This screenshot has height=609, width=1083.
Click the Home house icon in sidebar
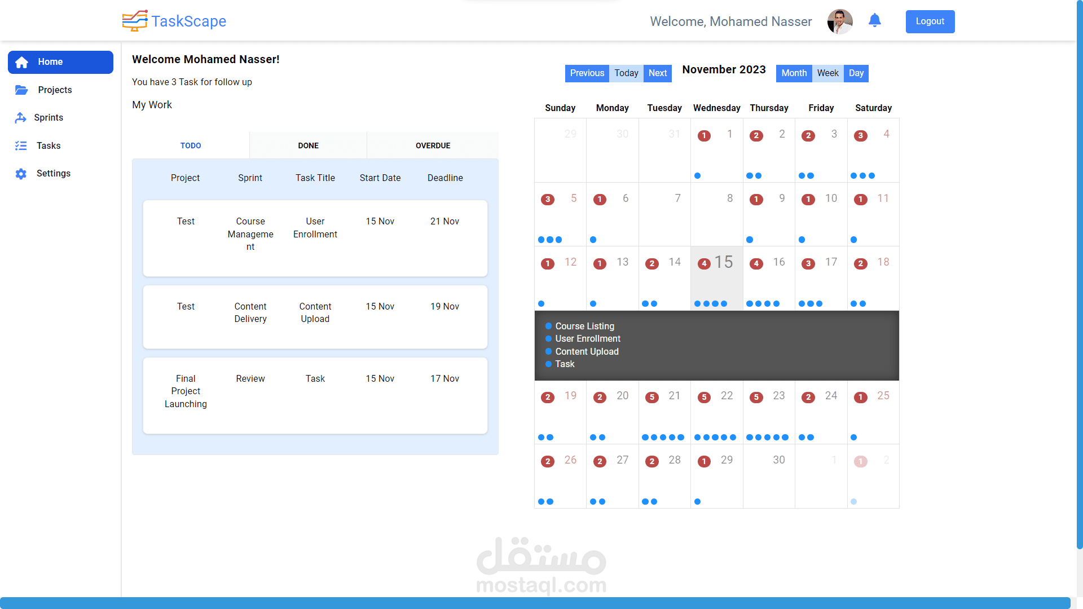[x=22, y=62]
